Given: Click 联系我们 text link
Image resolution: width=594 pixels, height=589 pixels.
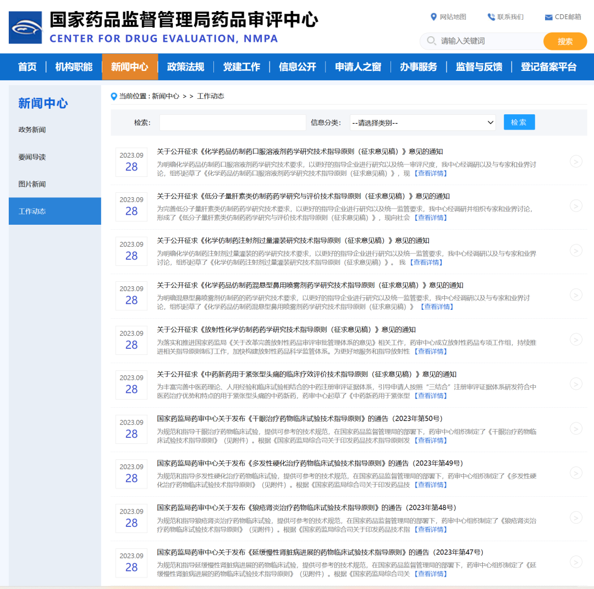Looking at the screenshot, I should tap(510, 17).
